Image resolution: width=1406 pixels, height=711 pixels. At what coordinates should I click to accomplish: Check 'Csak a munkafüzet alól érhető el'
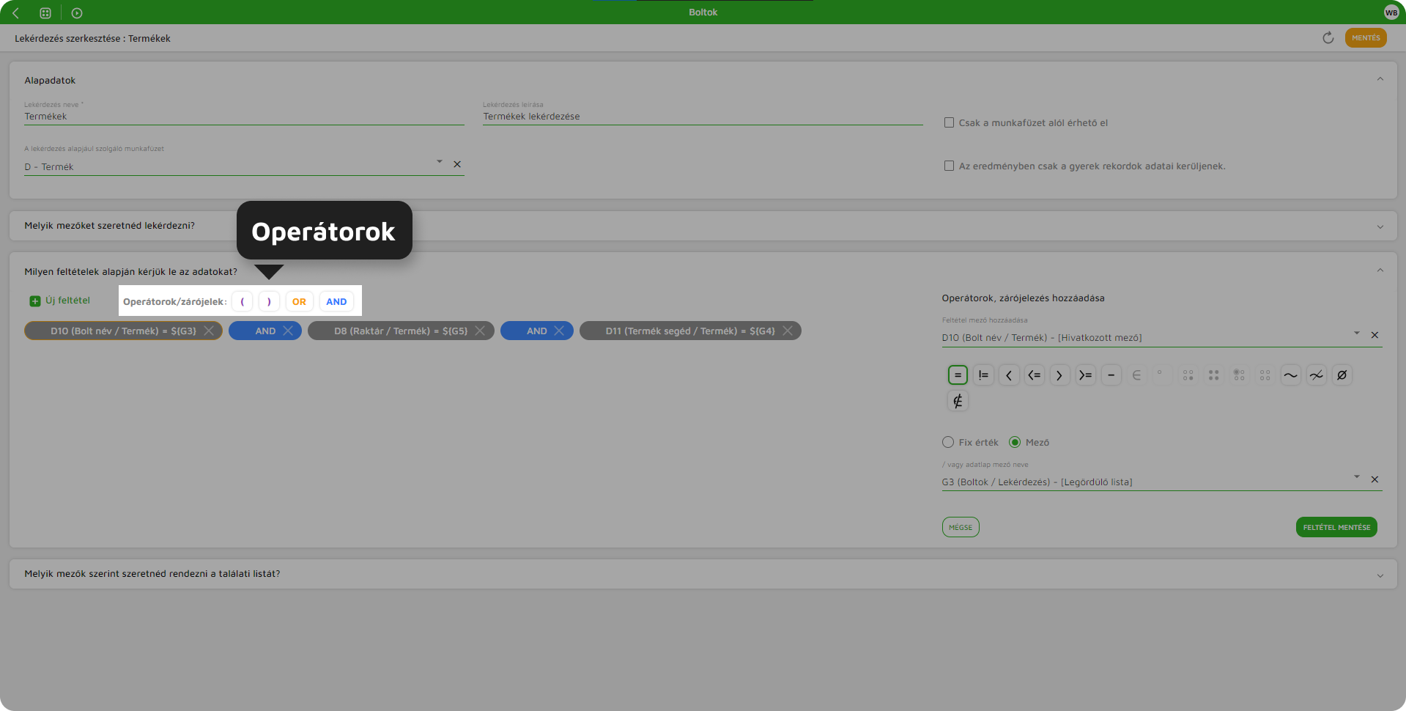tap(949, 122)
